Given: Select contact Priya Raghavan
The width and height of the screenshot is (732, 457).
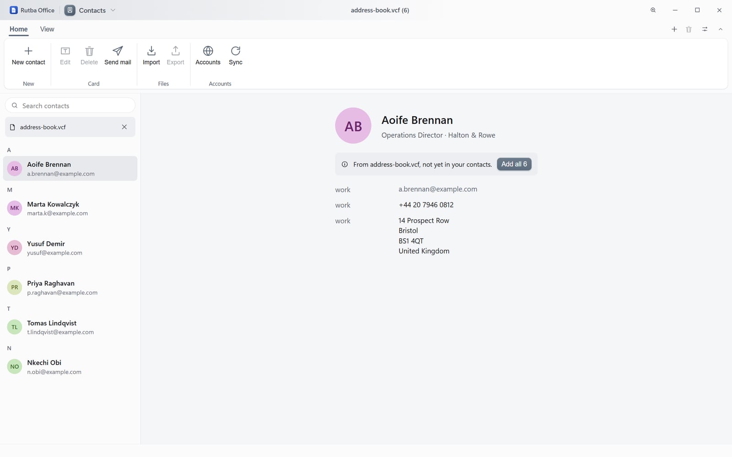Looking at the screenshot, I should pos(70,287).
